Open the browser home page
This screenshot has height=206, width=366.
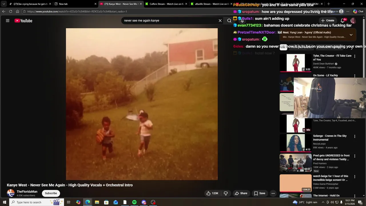tap(17, 11)
